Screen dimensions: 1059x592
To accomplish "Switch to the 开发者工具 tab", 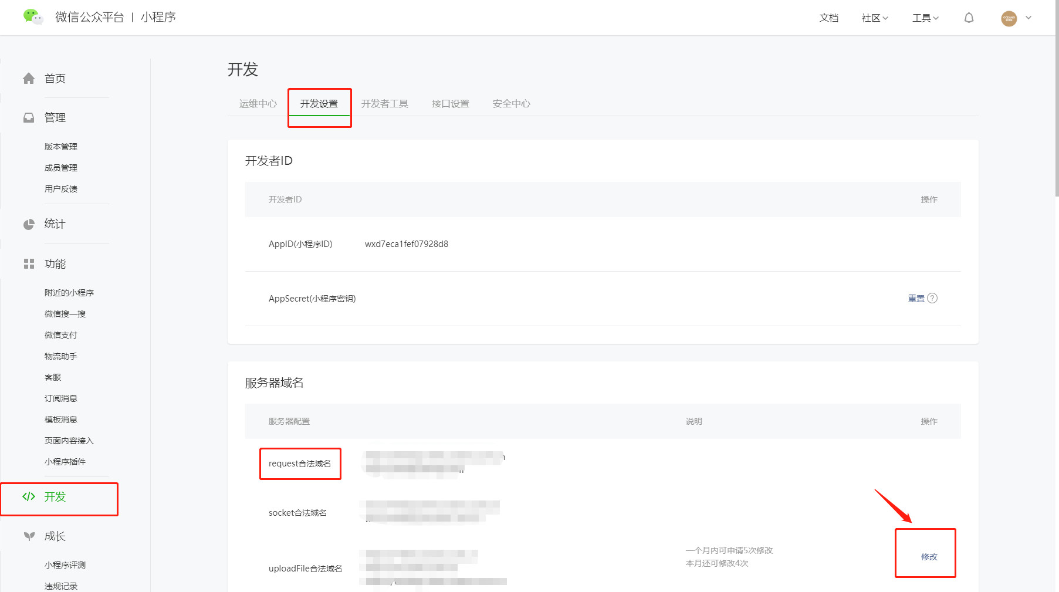I will point(384,104).
